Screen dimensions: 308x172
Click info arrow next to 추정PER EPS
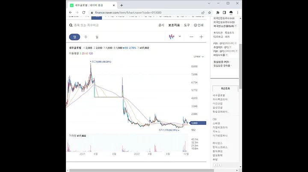click(x=230, y=47)
